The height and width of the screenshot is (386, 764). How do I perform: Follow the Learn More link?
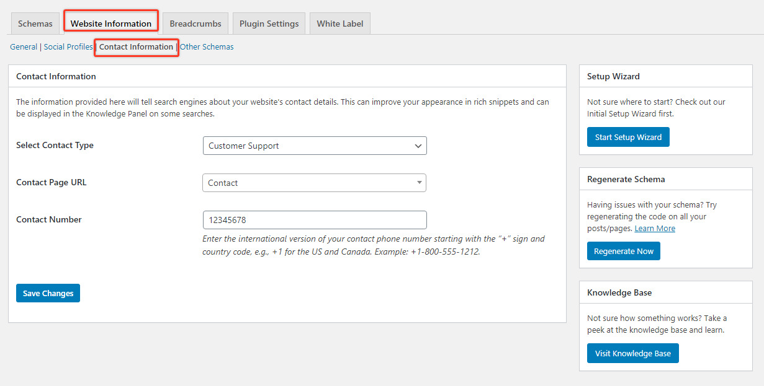[655, 228]
